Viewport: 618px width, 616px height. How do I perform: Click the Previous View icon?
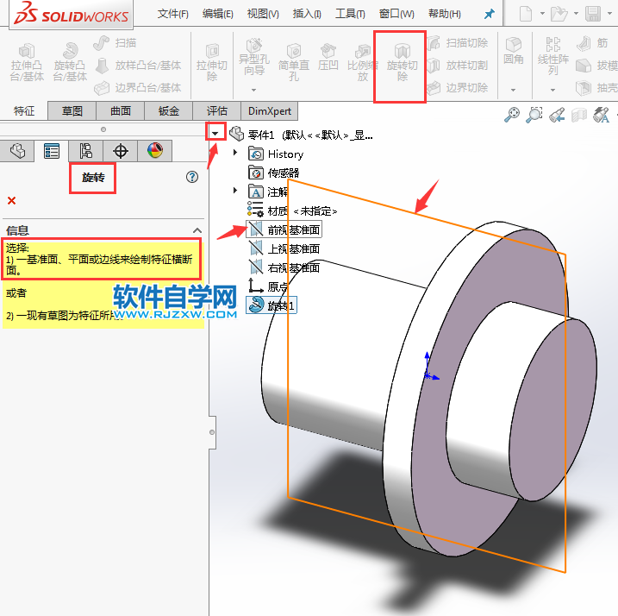[557, 115]
